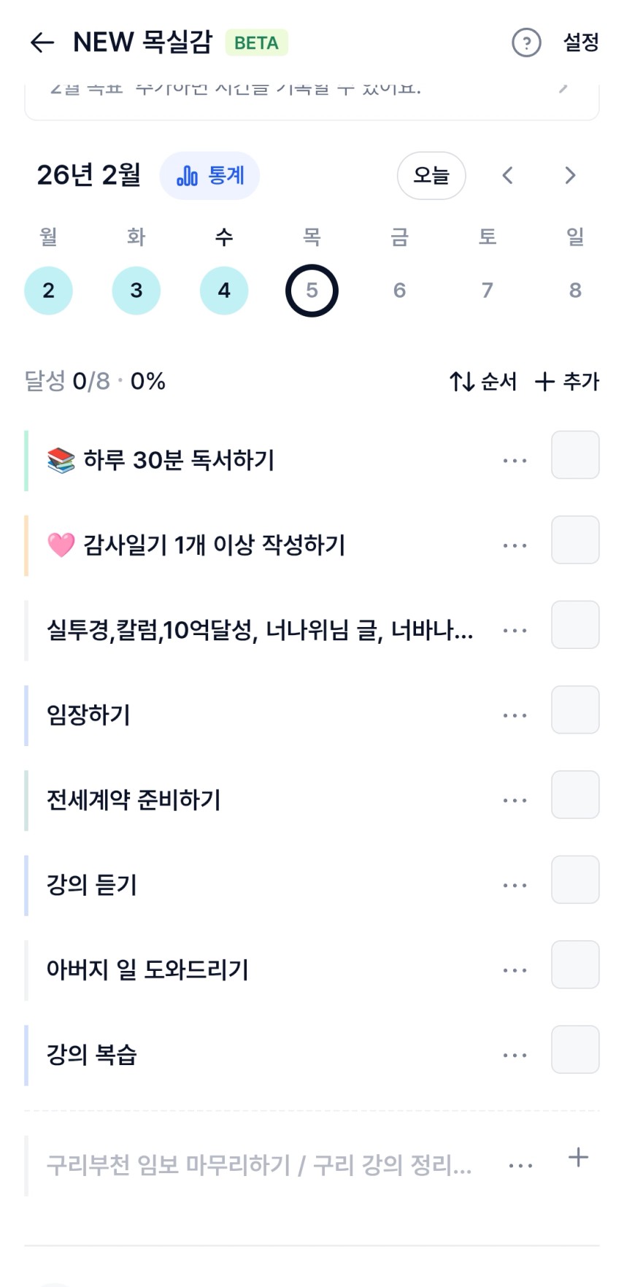Open more options for 임장하기
The width and height of the screenshot is (624, 1287).
click(x=515, y=716)
